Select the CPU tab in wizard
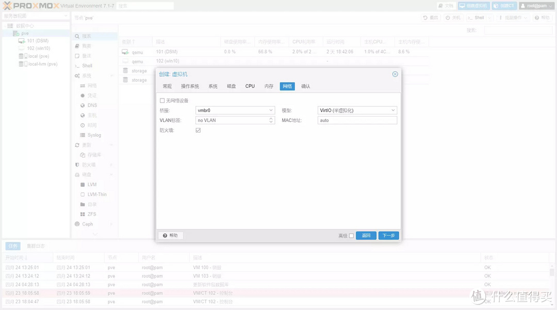 [x=250, y=86]
